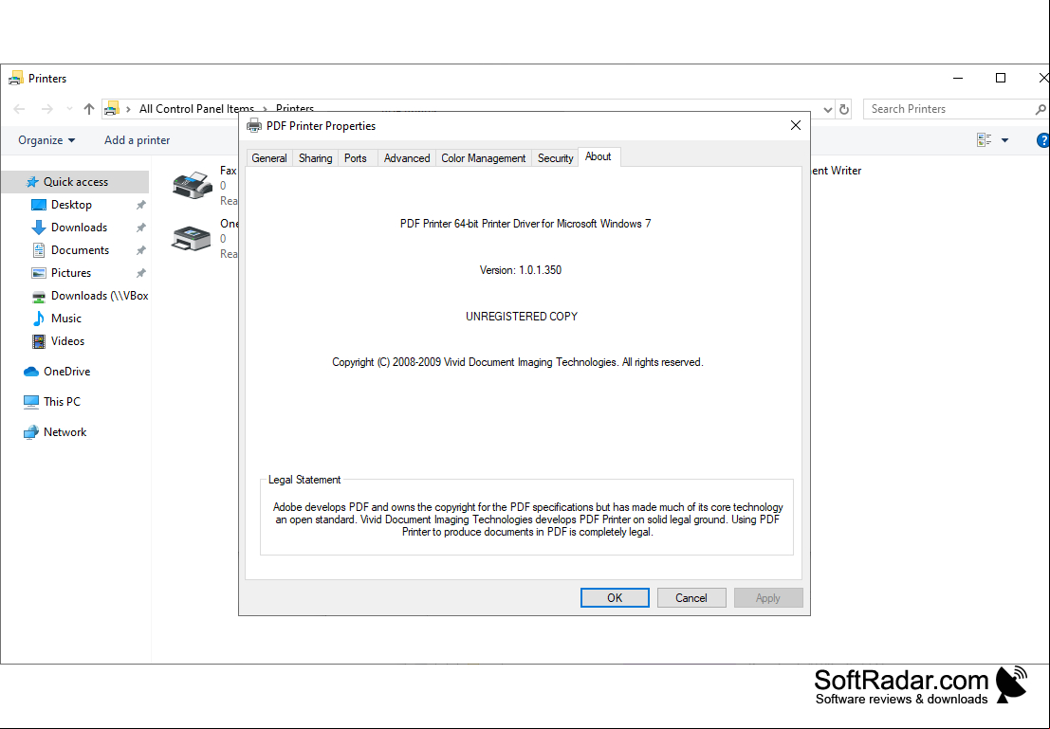
Task: Unpin Desktop using its pin icon
Action: point(140,205)
